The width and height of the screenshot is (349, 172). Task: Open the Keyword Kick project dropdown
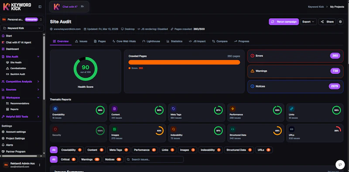pos(22,28)
